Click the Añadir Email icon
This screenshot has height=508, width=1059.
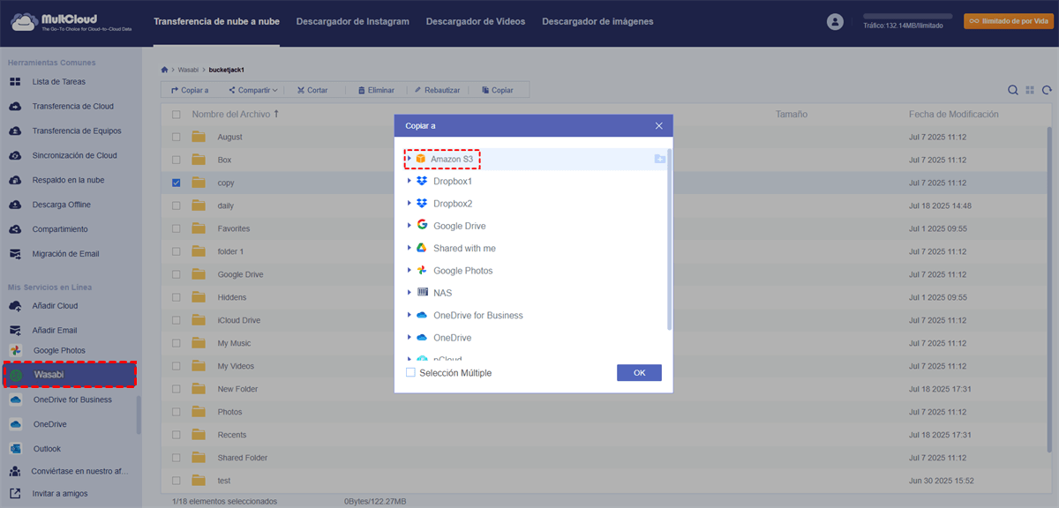(15, 331)
